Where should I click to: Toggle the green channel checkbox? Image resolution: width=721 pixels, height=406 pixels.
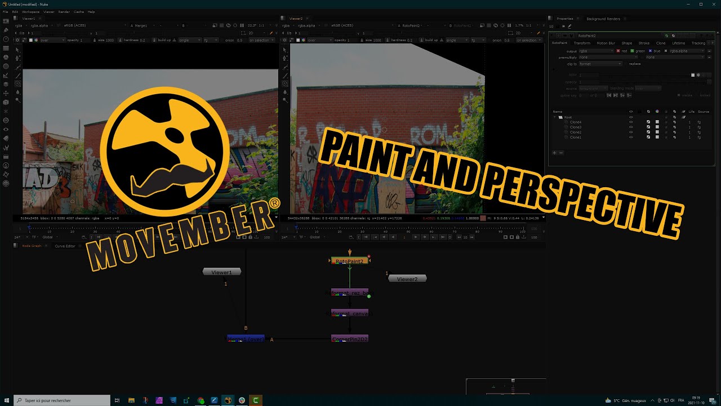pos(632,51)
